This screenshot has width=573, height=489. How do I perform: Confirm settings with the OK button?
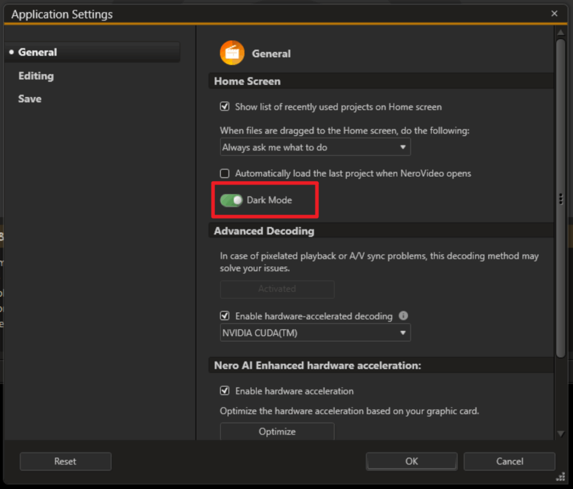[x=411, y=461]
